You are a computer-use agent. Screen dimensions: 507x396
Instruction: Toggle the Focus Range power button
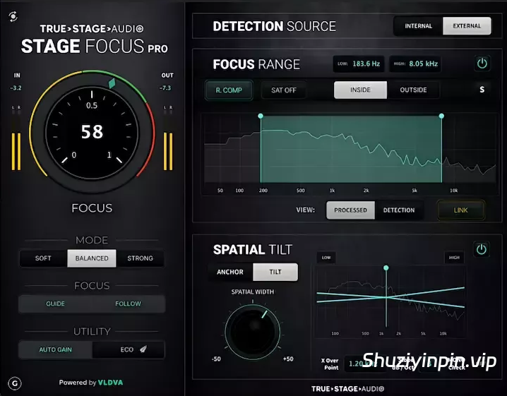(482, 64)
